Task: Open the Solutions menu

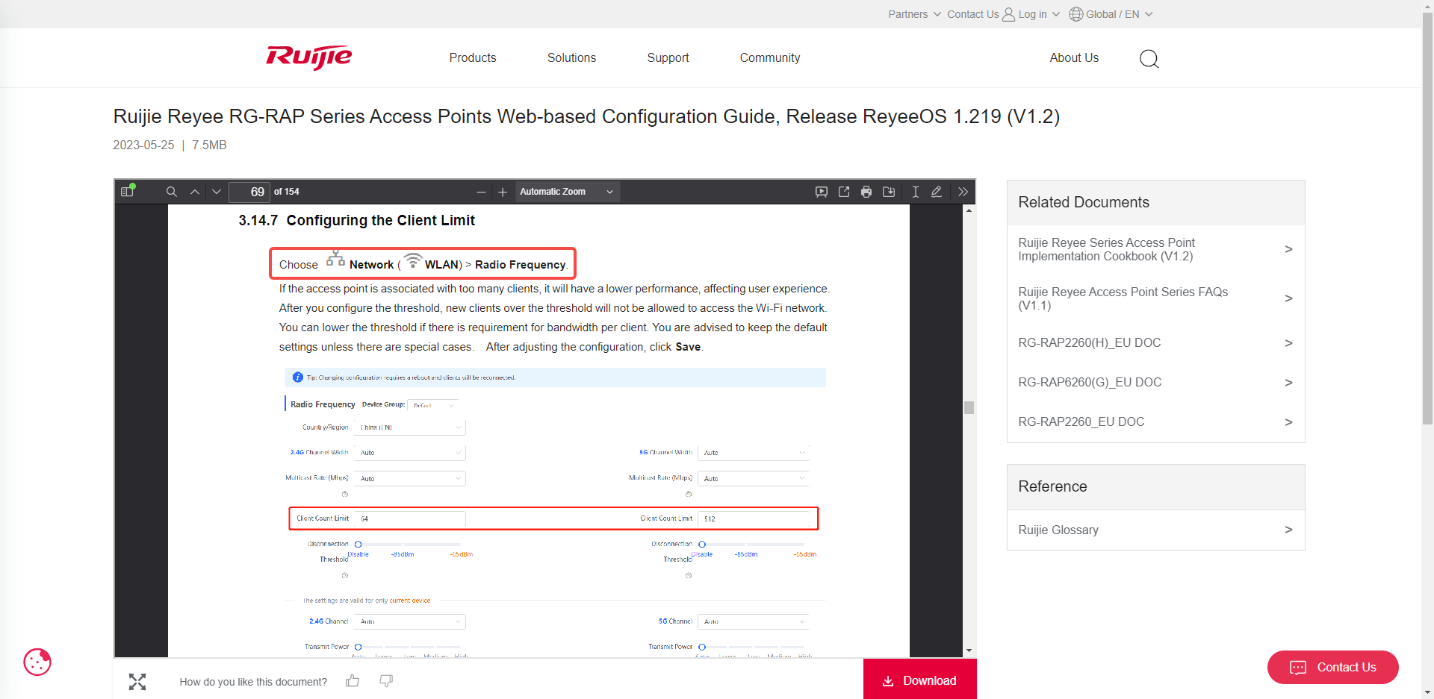Action: point(571,58)
